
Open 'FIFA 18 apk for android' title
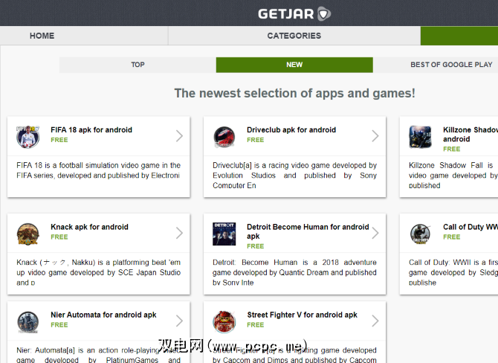point(91,129)
